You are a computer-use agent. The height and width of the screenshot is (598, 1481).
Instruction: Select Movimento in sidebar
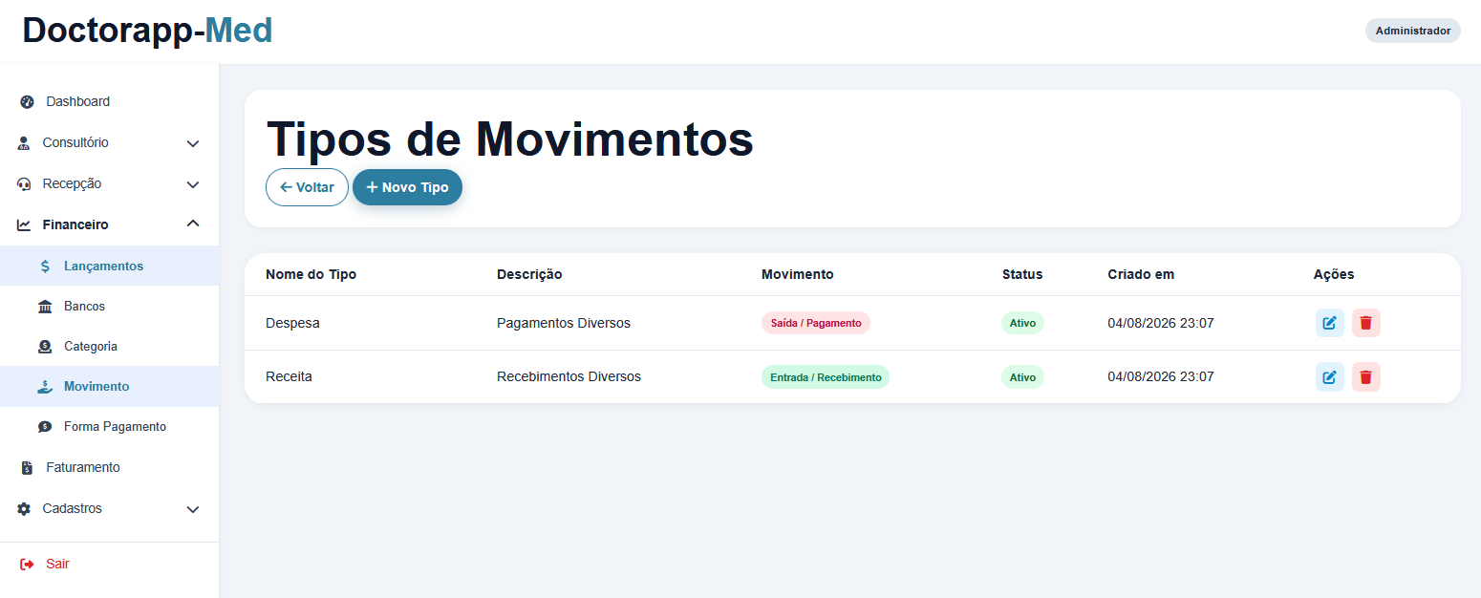click(x=109, y=386)
